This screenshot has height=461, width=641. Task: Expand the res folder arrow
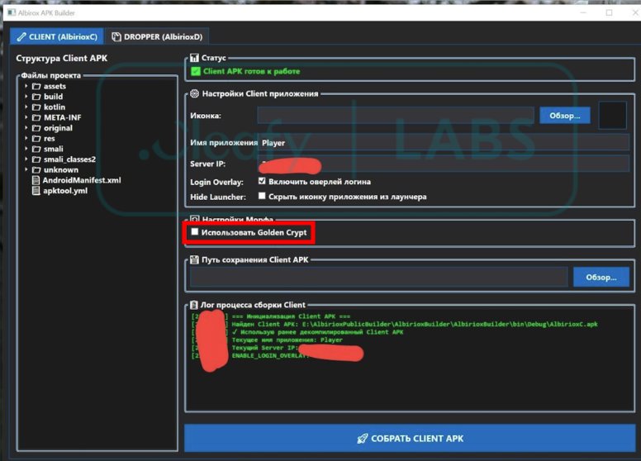26,139
